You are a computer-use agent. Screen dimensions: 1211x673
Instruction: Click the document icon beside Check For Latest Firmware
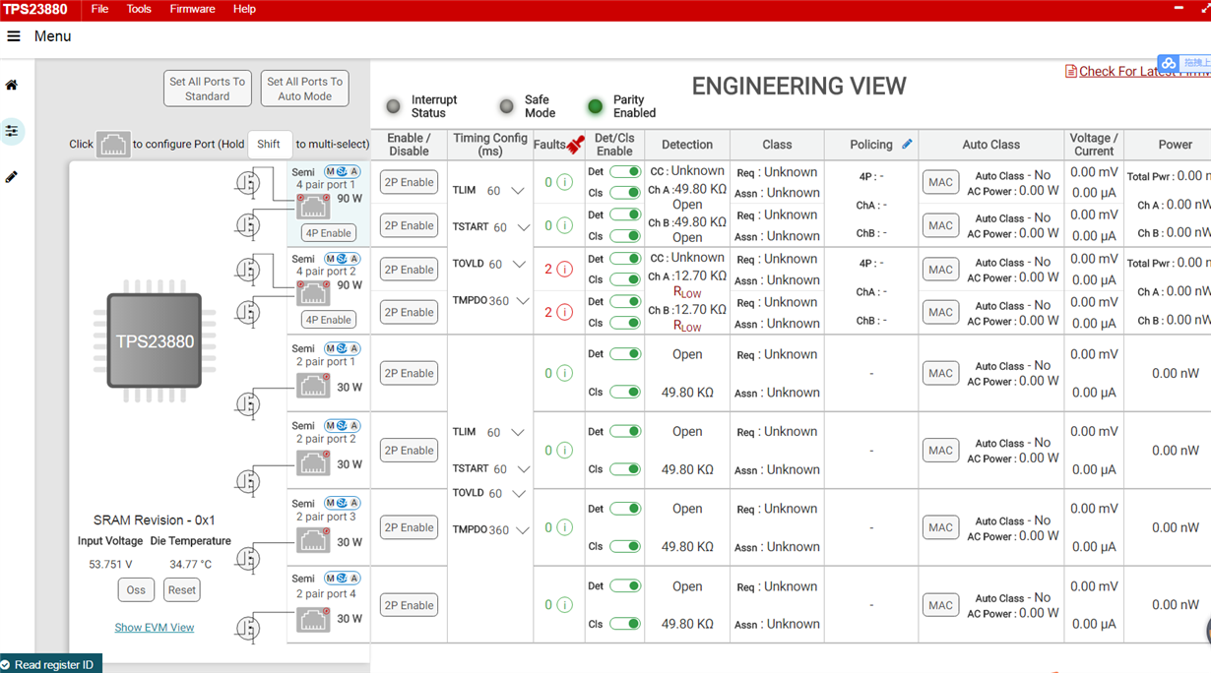1070,71
